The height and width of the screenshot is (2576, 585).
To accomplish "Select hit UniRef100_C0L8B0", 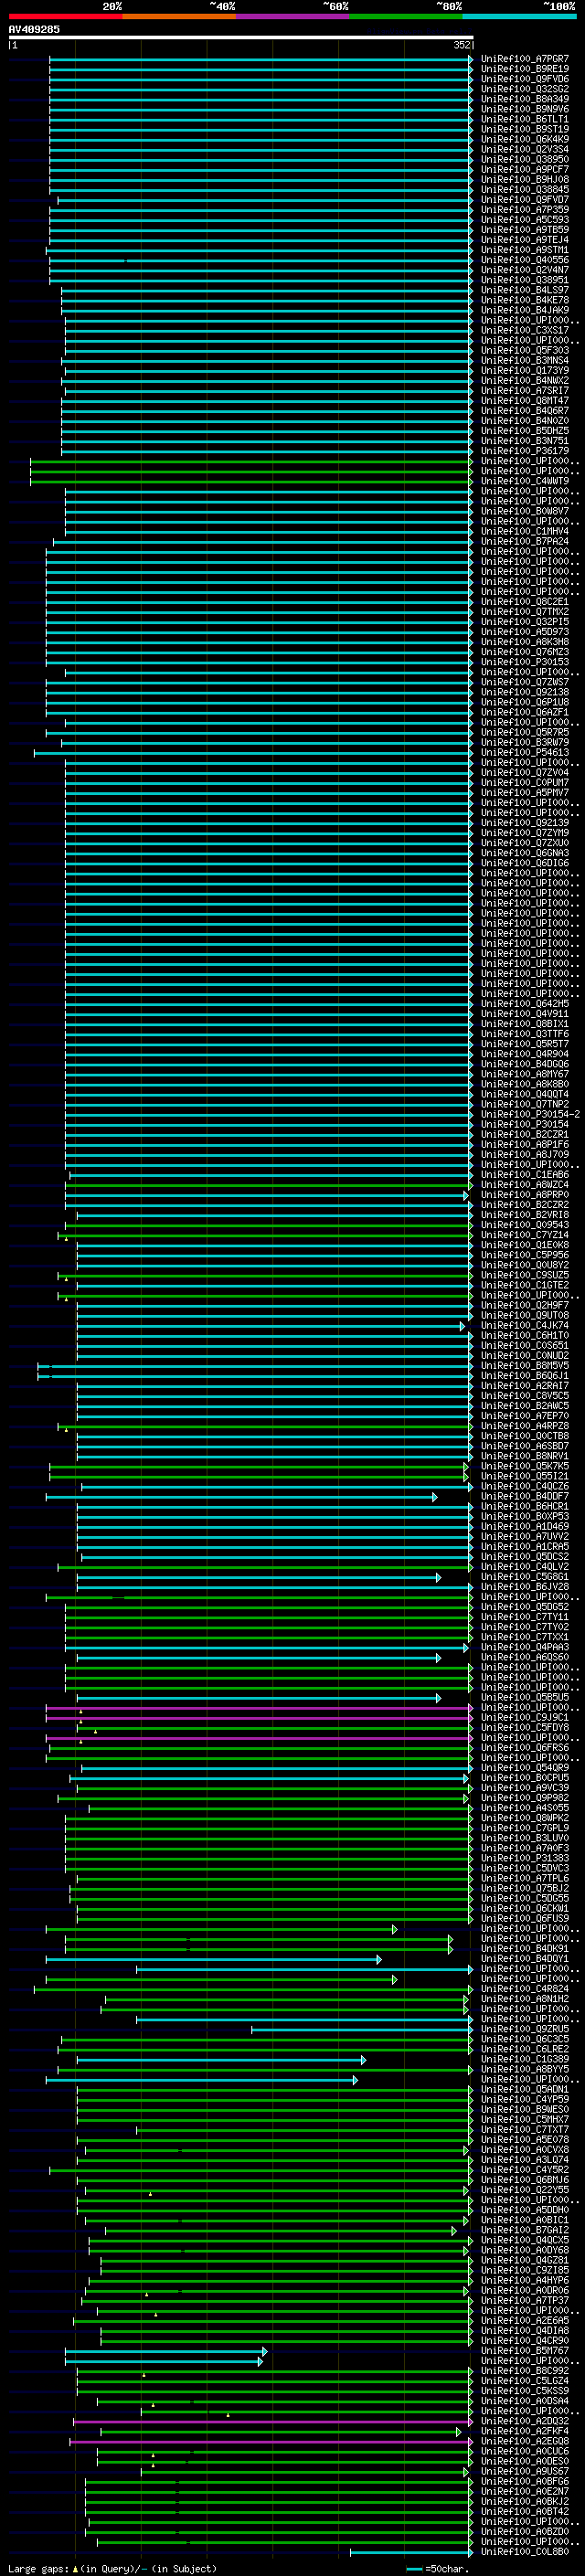I will pos(525,2551).
